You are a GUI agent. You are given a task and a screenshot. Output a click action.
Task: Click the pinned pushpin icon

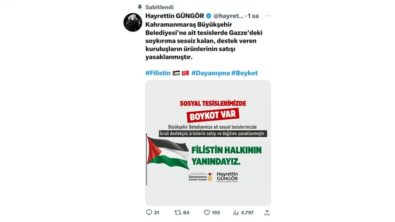[140, 7]
